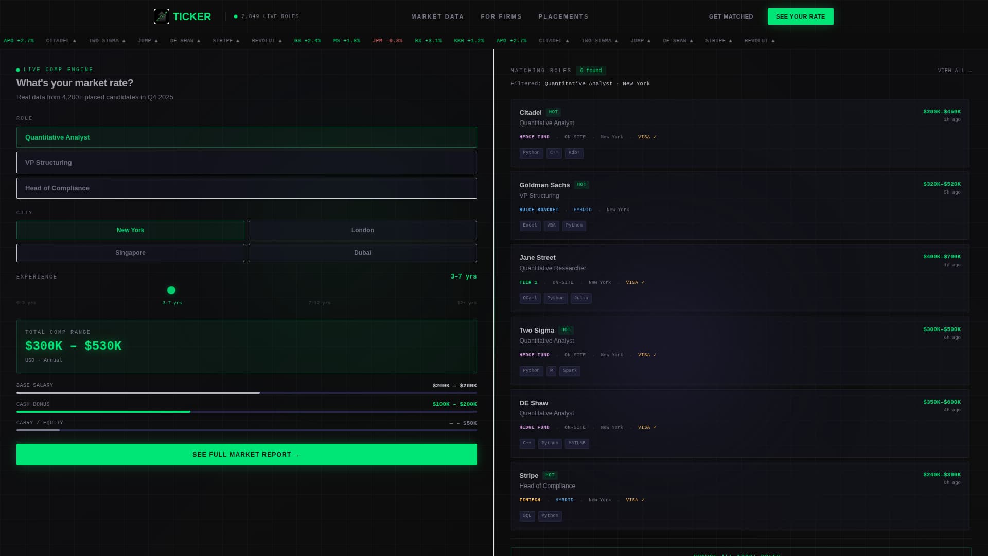This screenshot has width=988, height=556.
Task: Click the $320K–$520K salary on Goldman Sachs
Action: [942, 184]
